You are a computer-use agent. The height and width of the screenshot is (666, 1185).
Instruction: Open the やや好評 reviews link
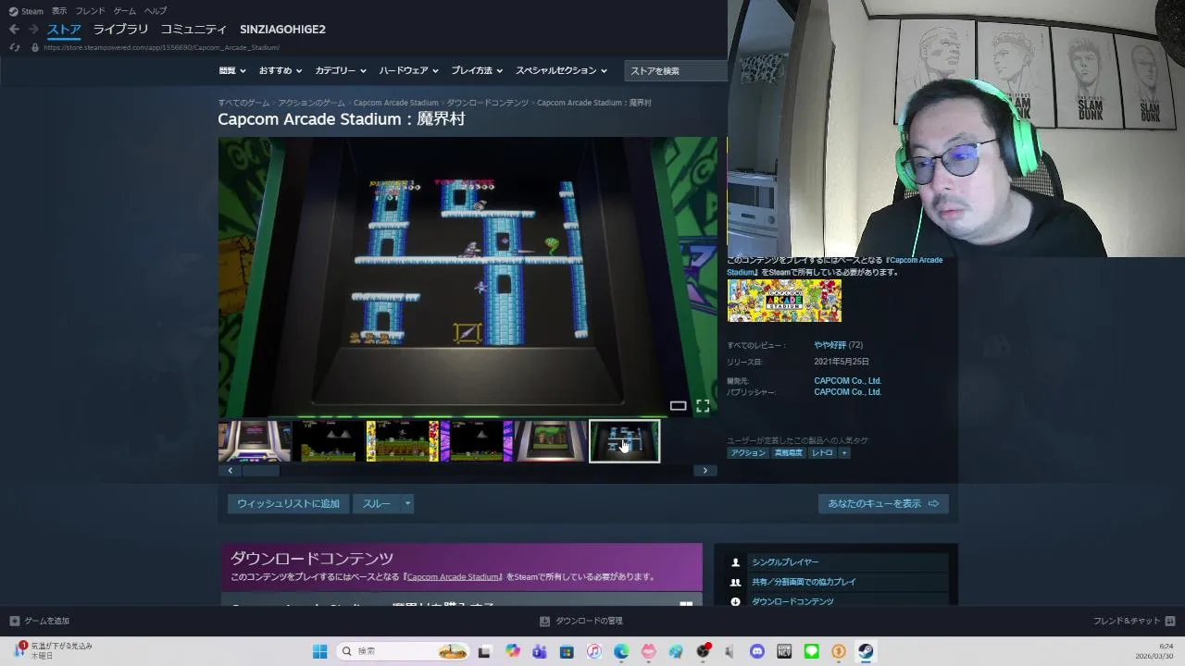click(830, 345)
